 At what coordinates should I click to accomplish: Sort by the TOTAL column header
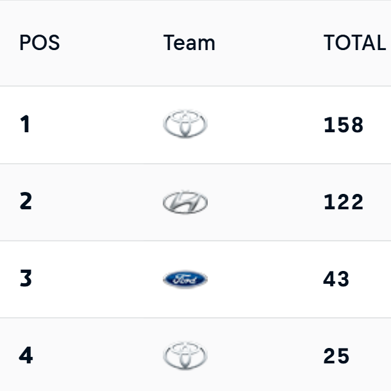pos(354,43)
